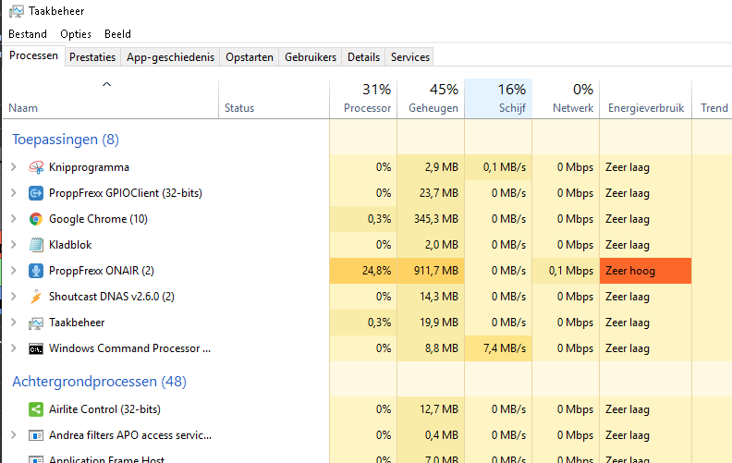The height and width of the screenshot is (463, 732).
Task: Expand Shoutcast DNAS v2.6.0 (2) group
Action: point(14,297)
